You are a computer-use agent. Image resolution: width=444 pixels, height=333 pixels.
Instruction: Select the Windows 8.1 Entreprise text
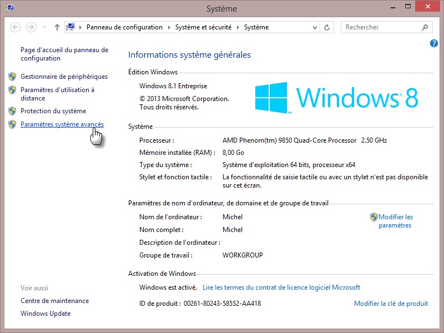click(x=173, y=86)
